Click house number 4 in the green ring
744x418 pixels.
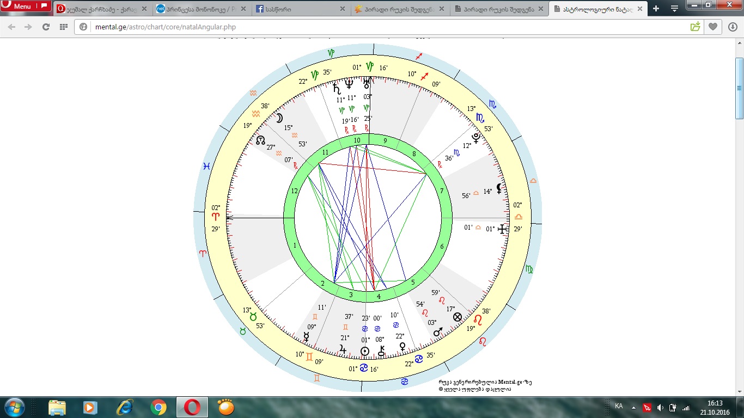tap(379, 297)
